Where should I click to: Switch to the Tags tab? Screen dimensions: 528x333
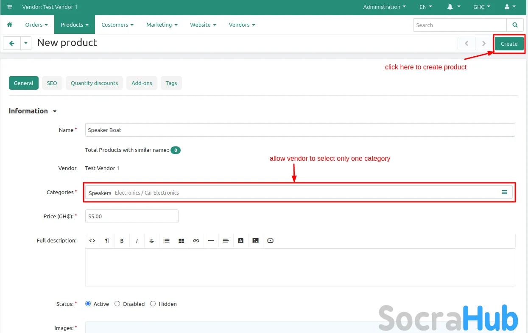(171, 83)
